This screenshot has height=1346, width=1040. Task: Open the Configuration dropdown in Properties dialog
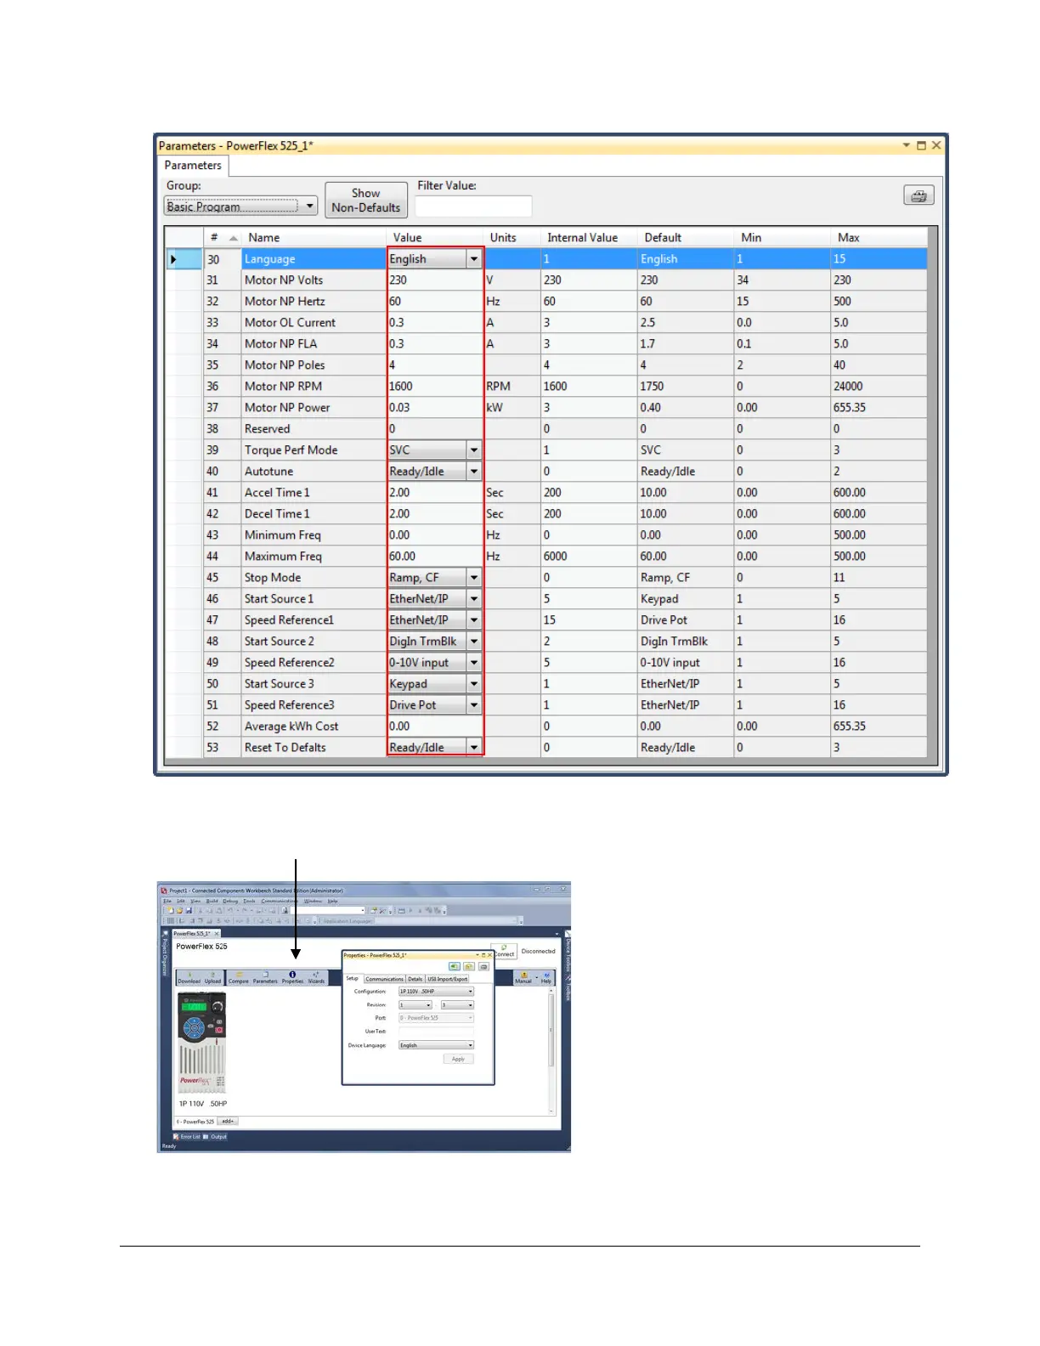point(436,992)
